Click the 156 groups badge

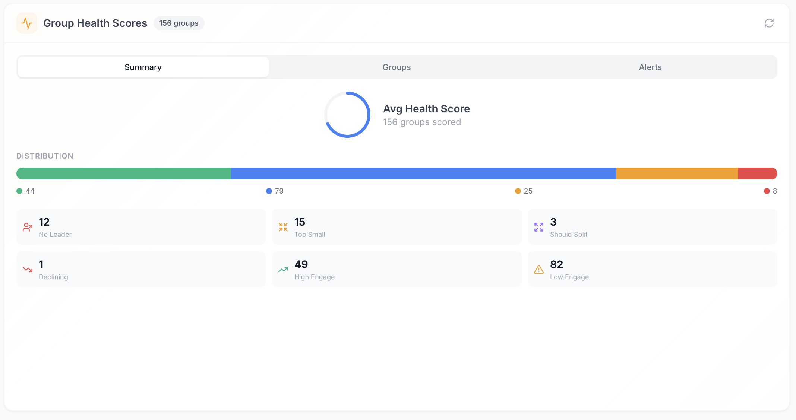179,23
